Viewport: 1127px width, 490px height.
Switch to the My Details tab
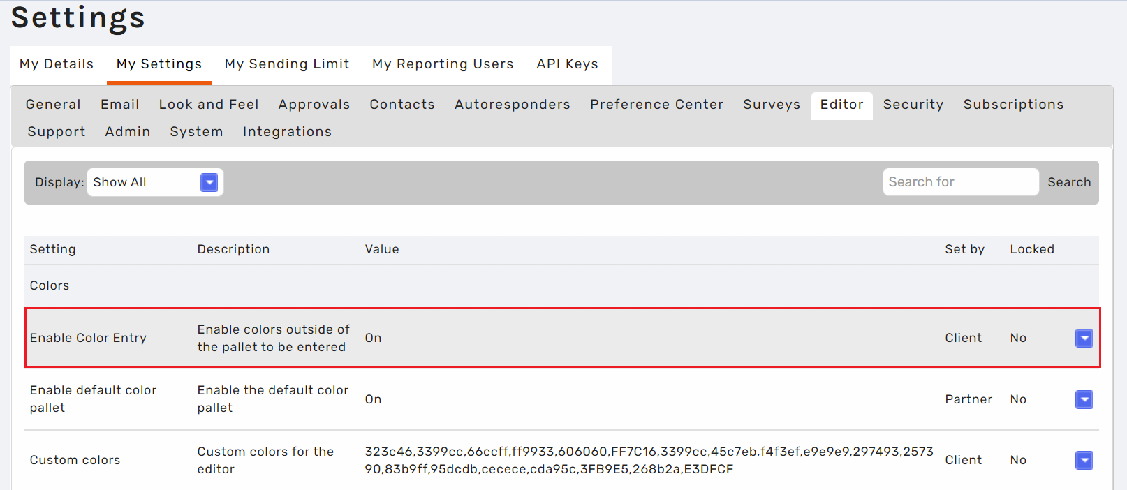pos(57,64)
